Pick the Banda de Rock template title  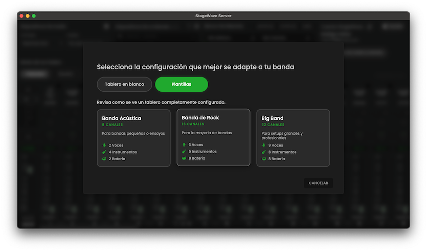(200, 118)
